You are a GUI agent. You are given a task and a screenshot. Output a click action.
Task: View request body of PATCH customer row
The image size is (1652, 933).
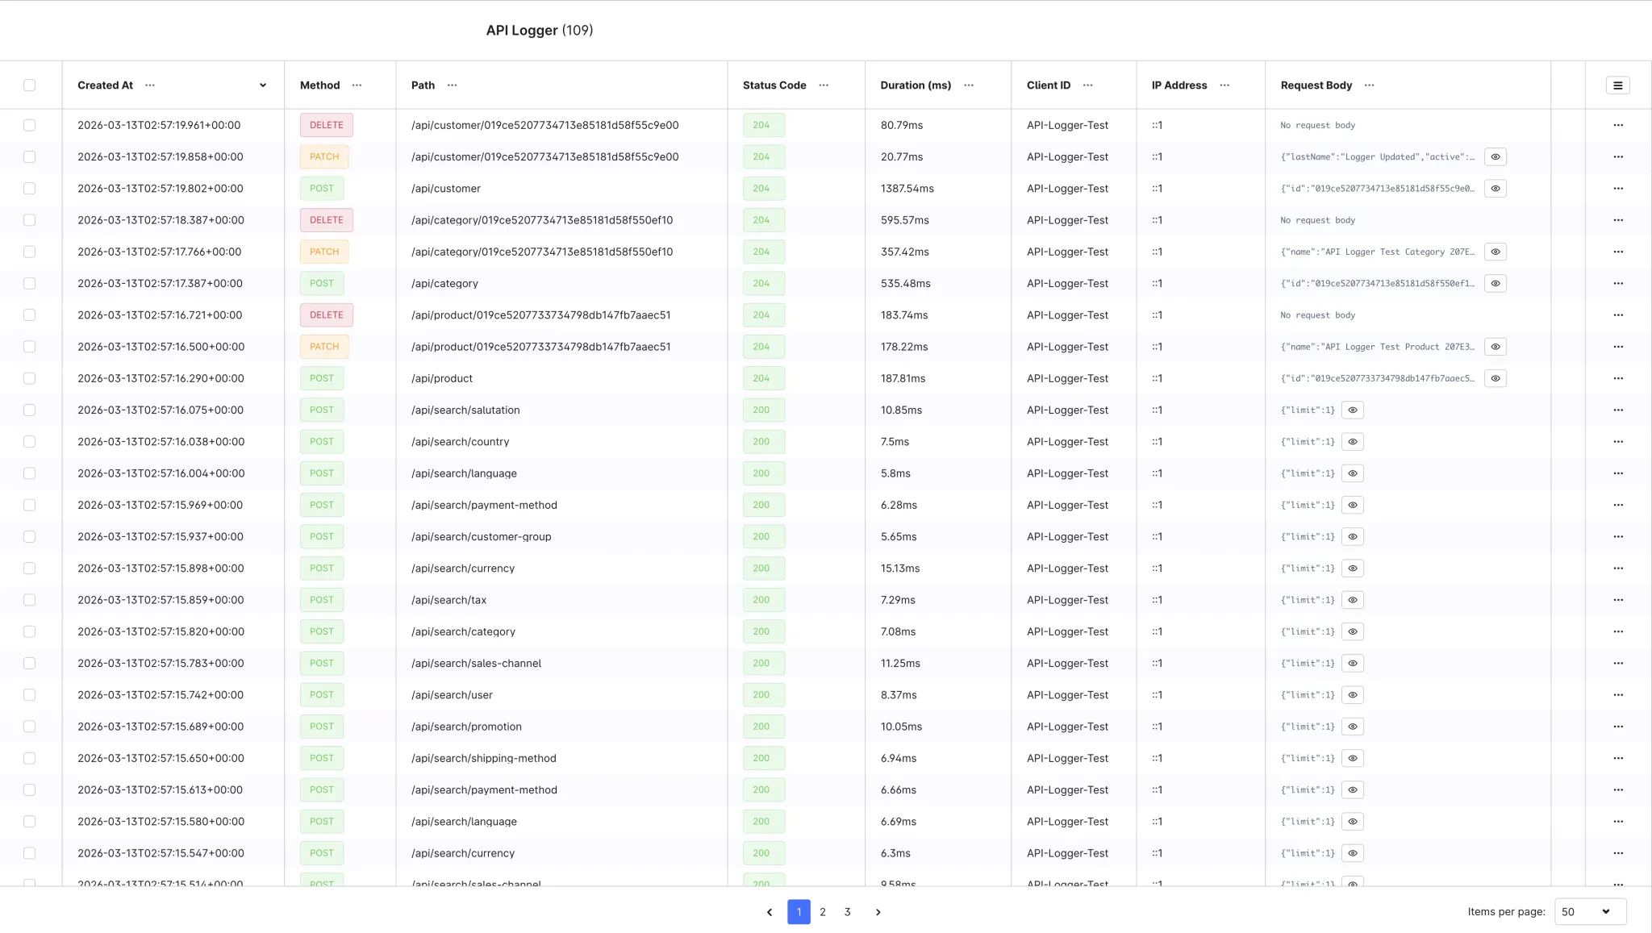click(1495, 157)
